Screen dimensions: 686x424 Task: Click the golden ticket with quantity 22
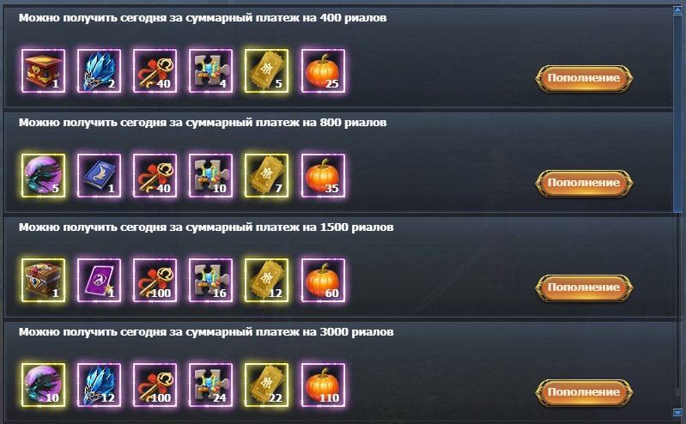coord(266,385)
